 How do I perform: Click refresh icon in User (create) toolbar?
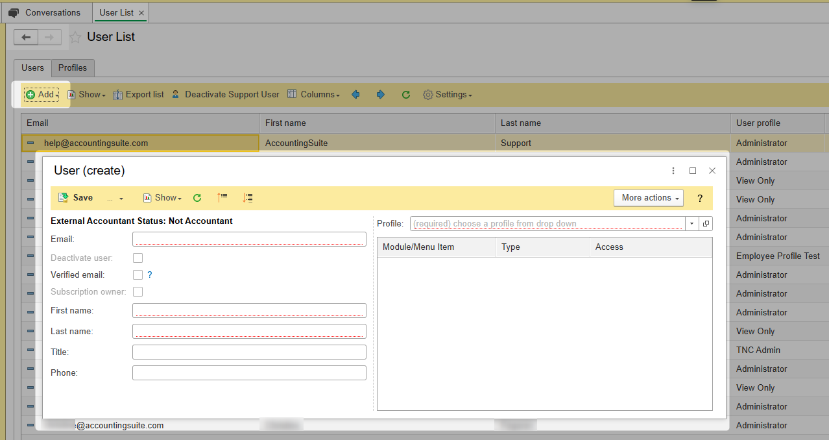[x=197, y=198]
